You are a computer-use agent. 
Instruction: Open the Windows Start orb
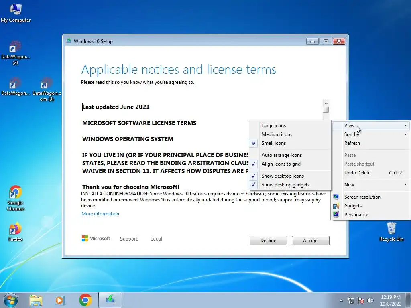pos(11,300)
